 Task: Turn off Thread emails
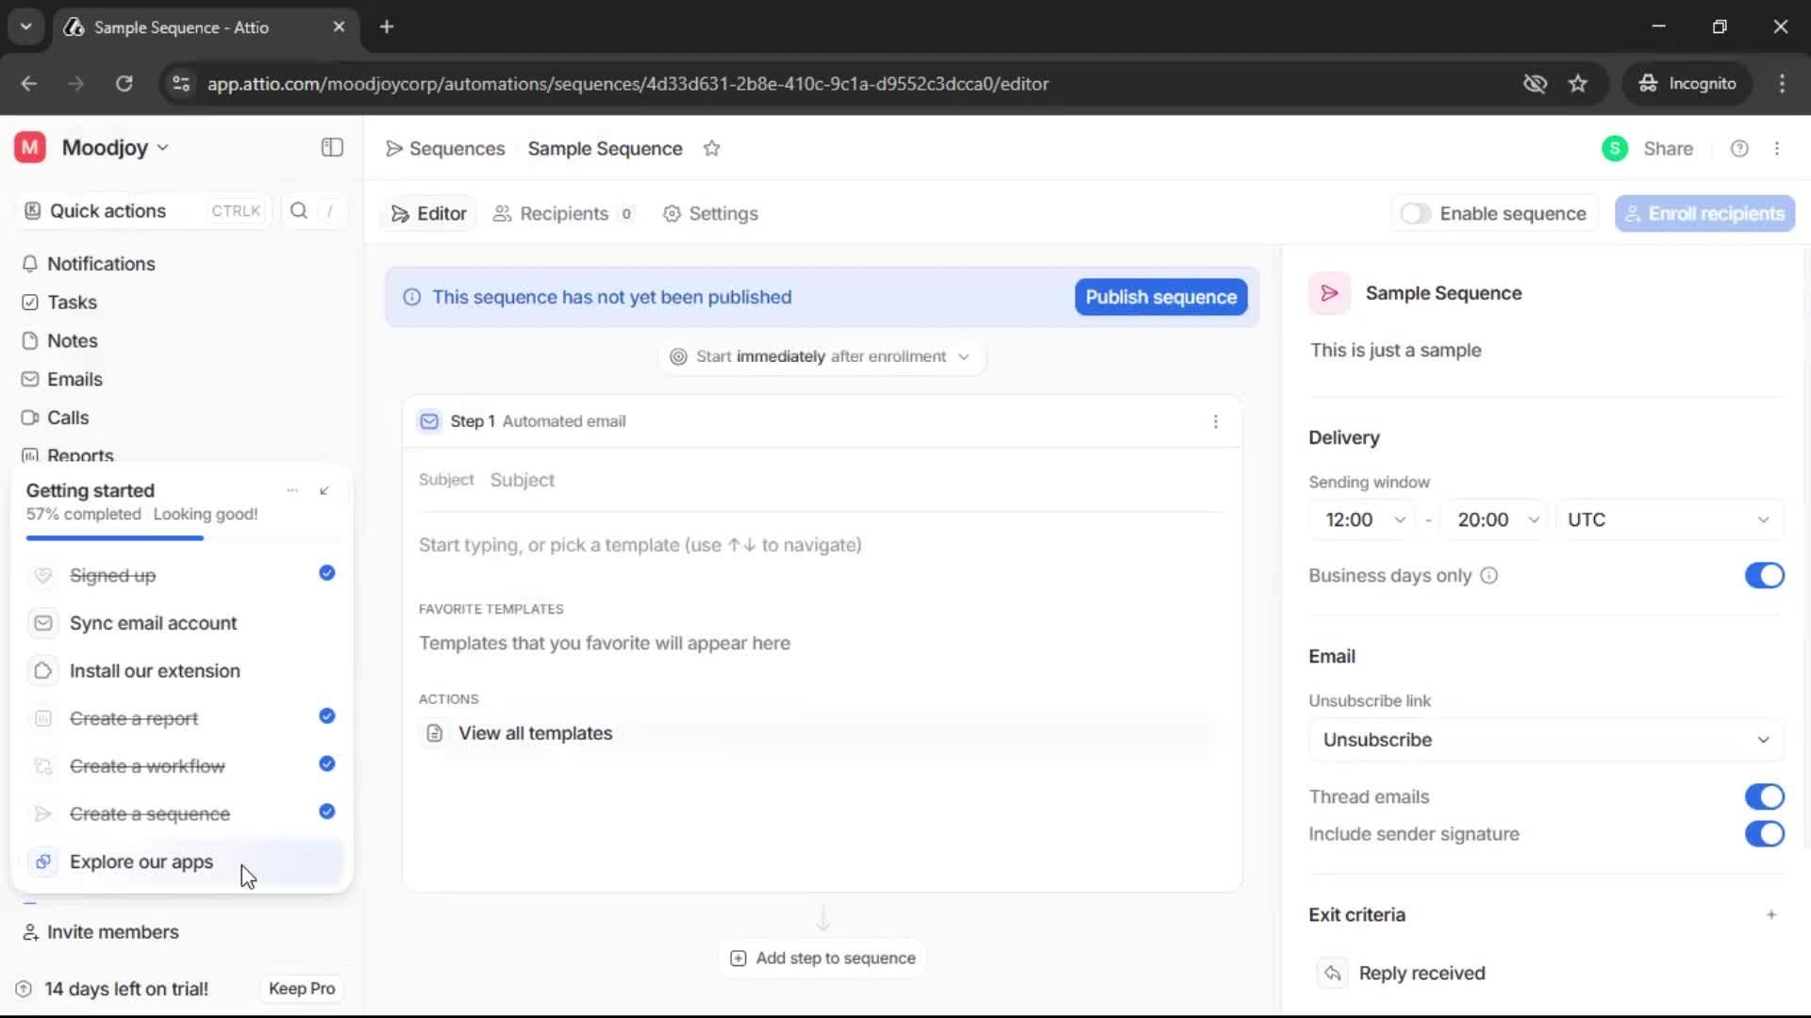(1764, 796)
